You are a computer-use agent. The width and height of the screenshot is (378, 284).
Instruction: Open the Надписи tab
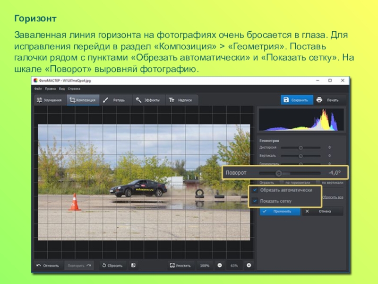(x=182, y=100)
